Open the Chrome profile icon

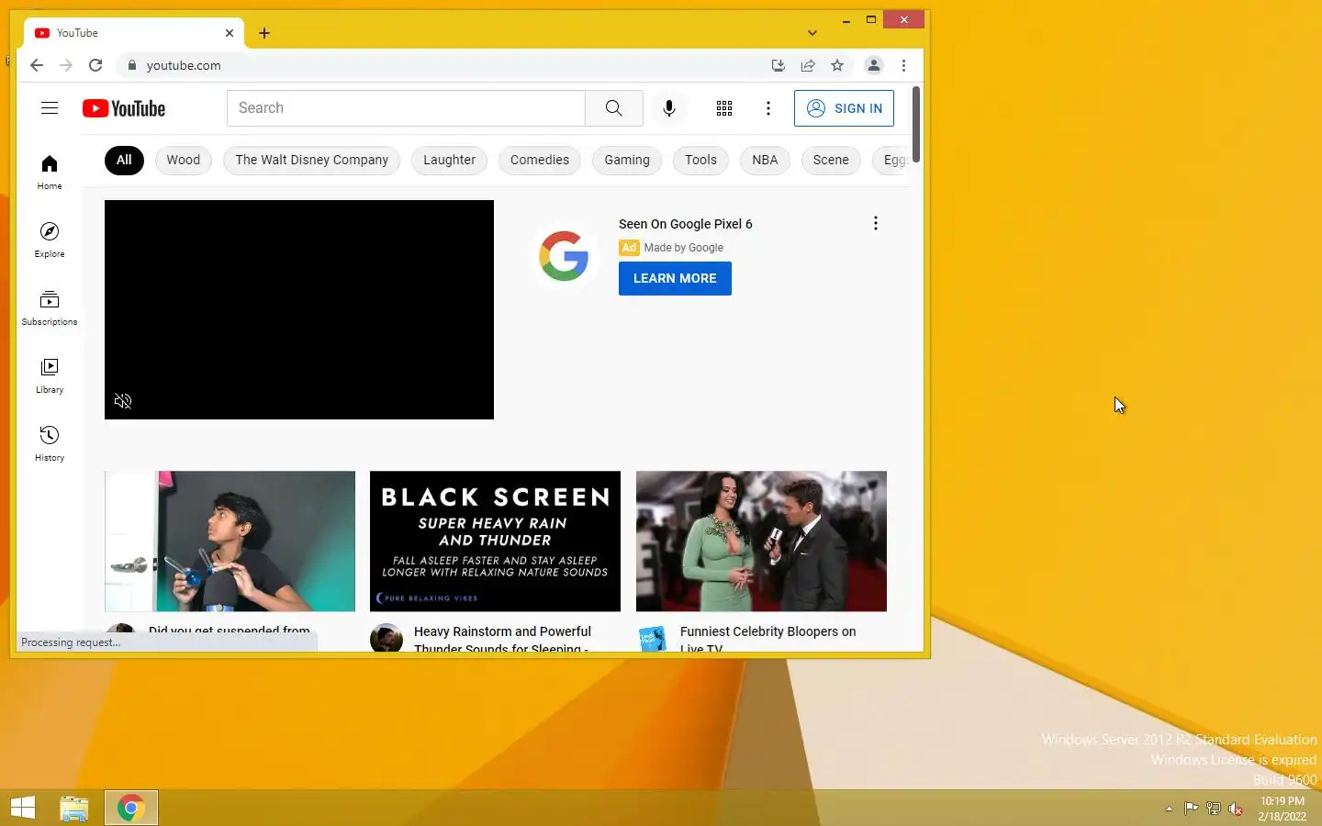[874, 65]
